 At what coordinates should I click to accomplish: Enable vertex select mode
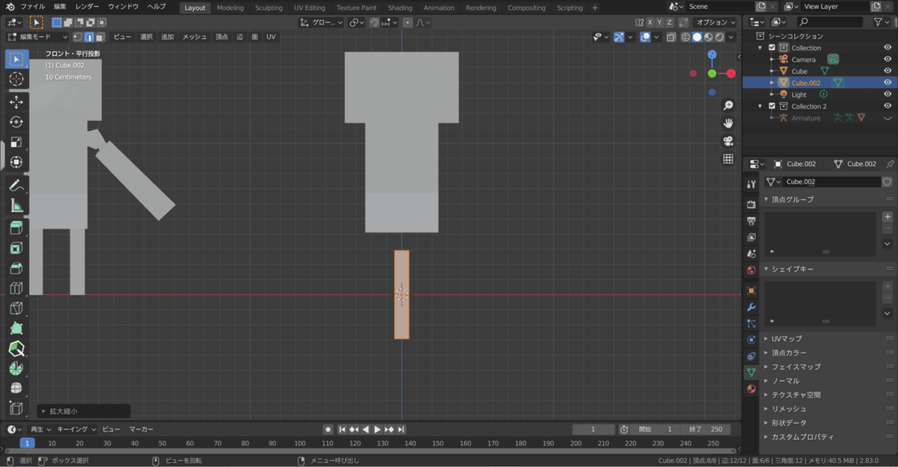click(78, 37)
